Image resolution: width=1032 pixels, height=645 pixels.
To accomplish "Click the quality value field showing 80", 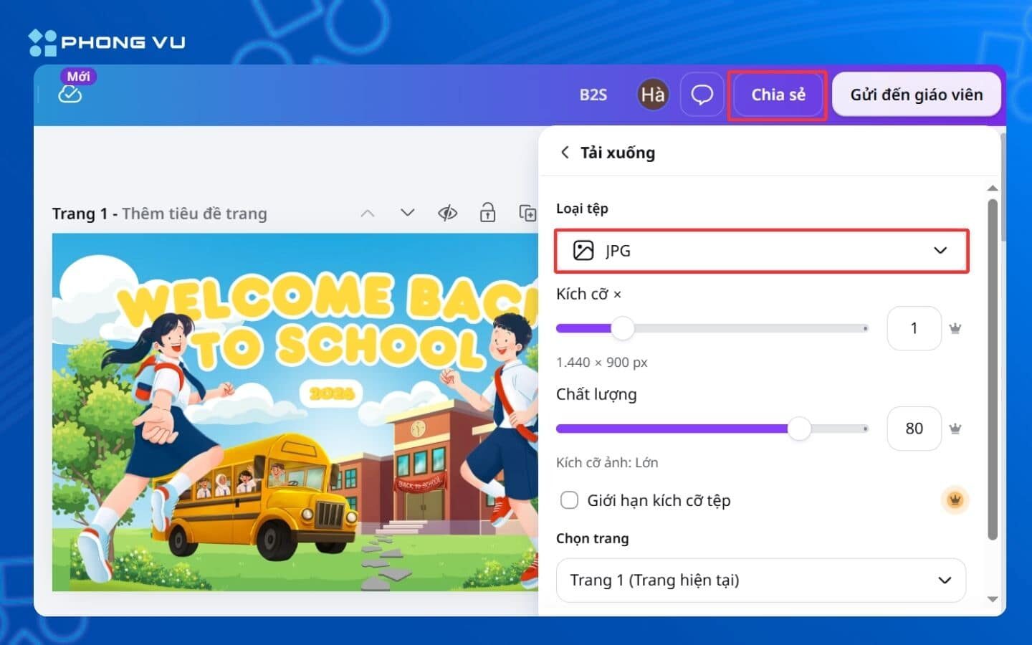I will (x=914, y=429).
